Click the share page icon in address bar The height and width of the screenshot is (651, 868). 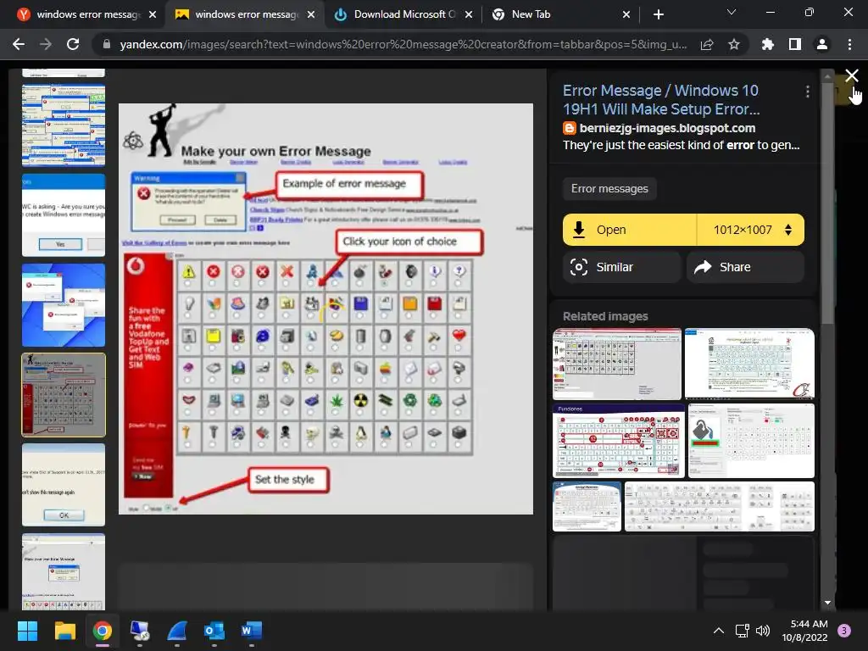(707, 44)
